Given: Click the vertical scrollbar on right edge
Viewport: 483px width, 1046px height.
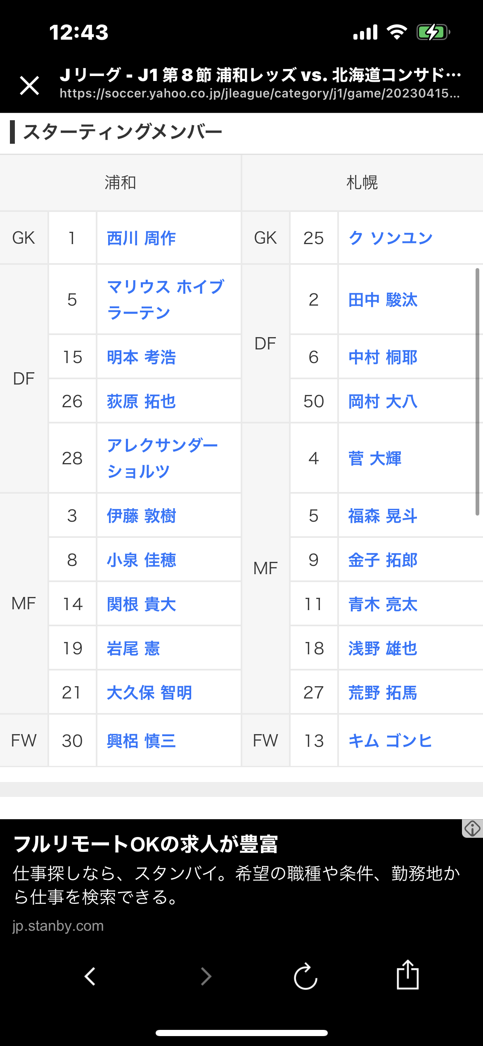Looking at the screenshot, I should [477, 392].
